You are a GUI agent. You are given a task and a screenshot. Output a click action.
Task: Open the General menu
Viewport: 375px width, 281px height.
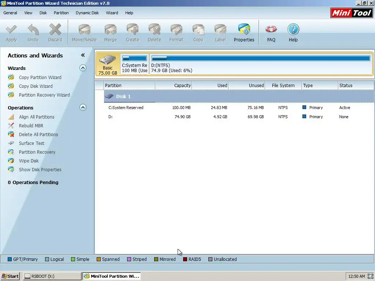[x=10, y=13]
